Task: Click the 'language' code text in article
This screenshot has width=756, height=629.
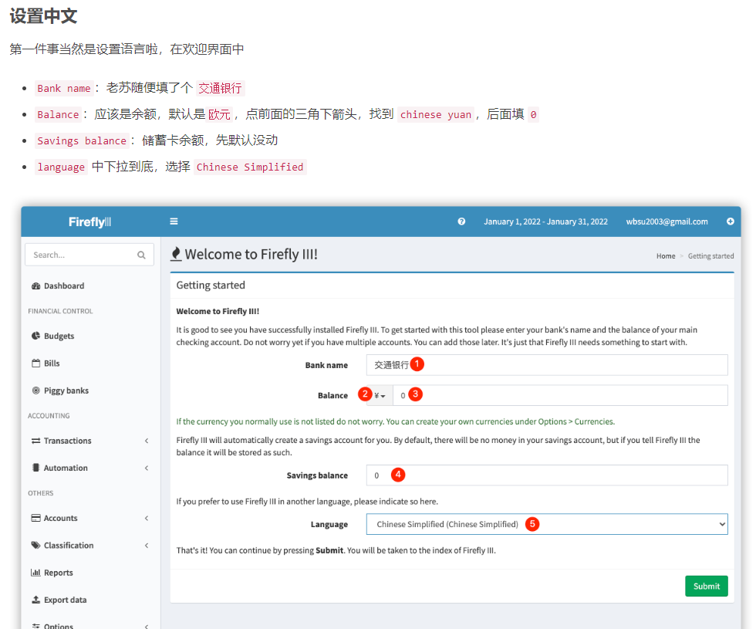Action: click(61, 167)
